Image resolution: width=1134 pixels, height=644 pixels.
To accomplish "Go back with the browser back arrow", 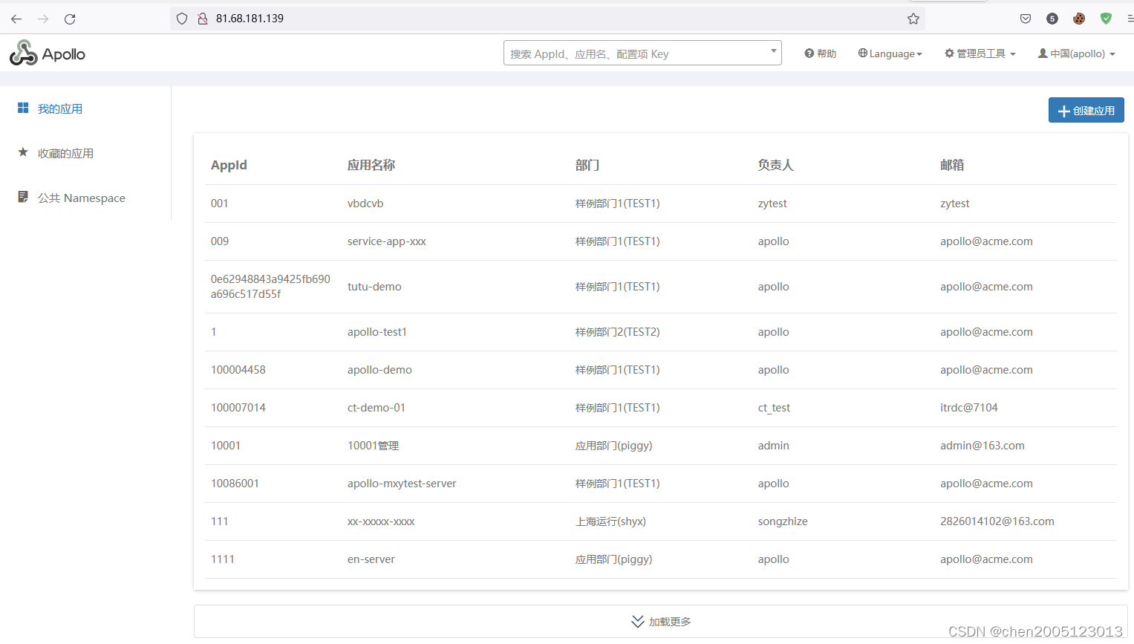I will 16,19.
